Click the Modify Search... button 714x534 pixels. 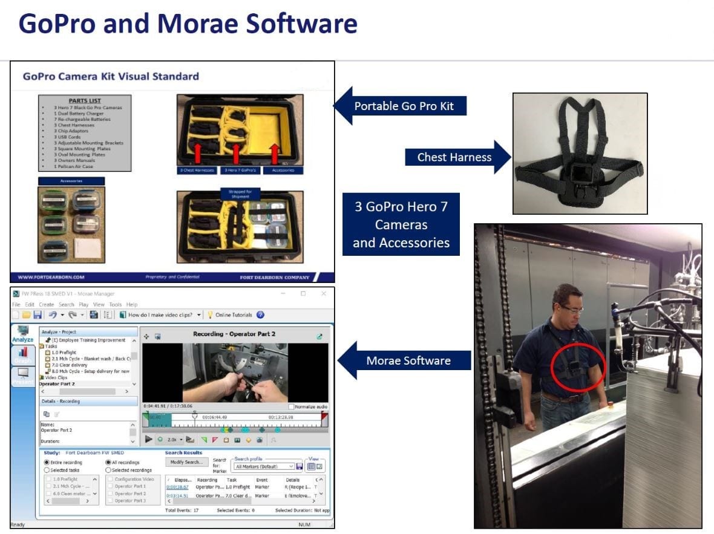pyautogui.click(x=186, y=462)
